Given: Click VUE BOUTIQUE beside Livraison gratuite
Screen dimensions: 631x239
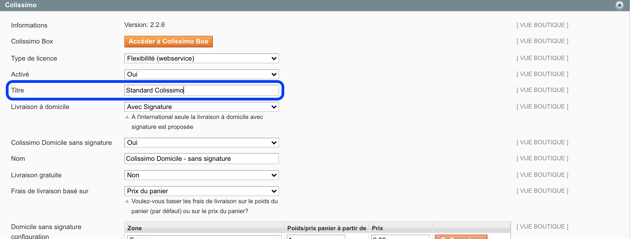Looking at the screenshot, I should [x=542, y=175].
